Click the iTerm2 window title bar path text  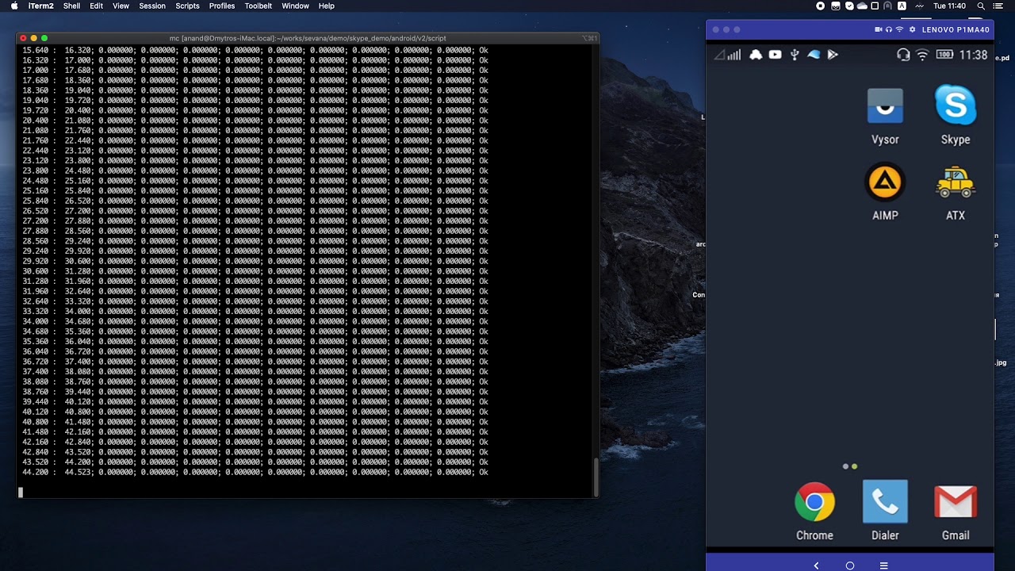pyautogui.click(x=308, y=38)
